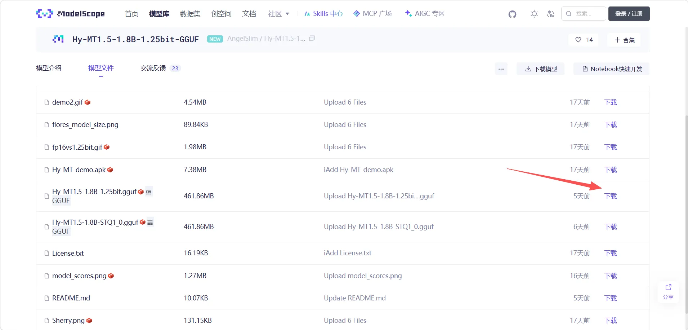Download License.txt via 下载 link

[x=611, y=253]
